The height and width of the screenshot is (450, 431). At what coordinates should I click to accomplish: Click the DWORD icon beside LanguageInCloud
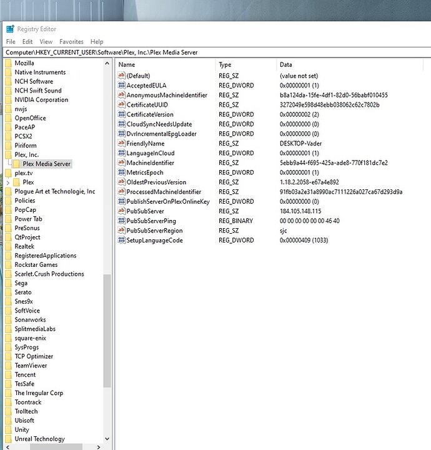coord(122,153)
